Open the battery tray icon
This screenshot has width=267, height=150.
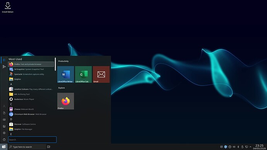pos(242,147)
